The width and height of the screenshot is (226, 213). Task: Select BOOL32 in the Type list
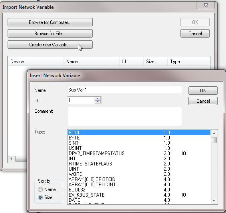pyautogui.click(x=139, y=190)
